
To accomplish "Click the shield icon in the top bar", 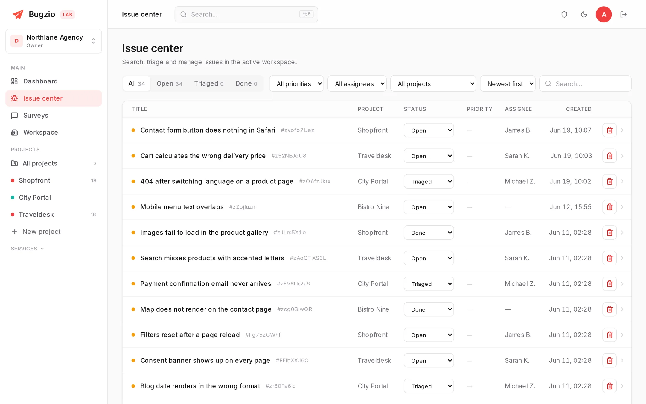I will click(564, 14).
